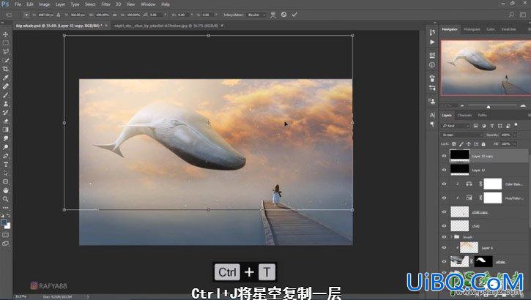Select the Move tool
531x300 pixels.
tap(5, 34)
